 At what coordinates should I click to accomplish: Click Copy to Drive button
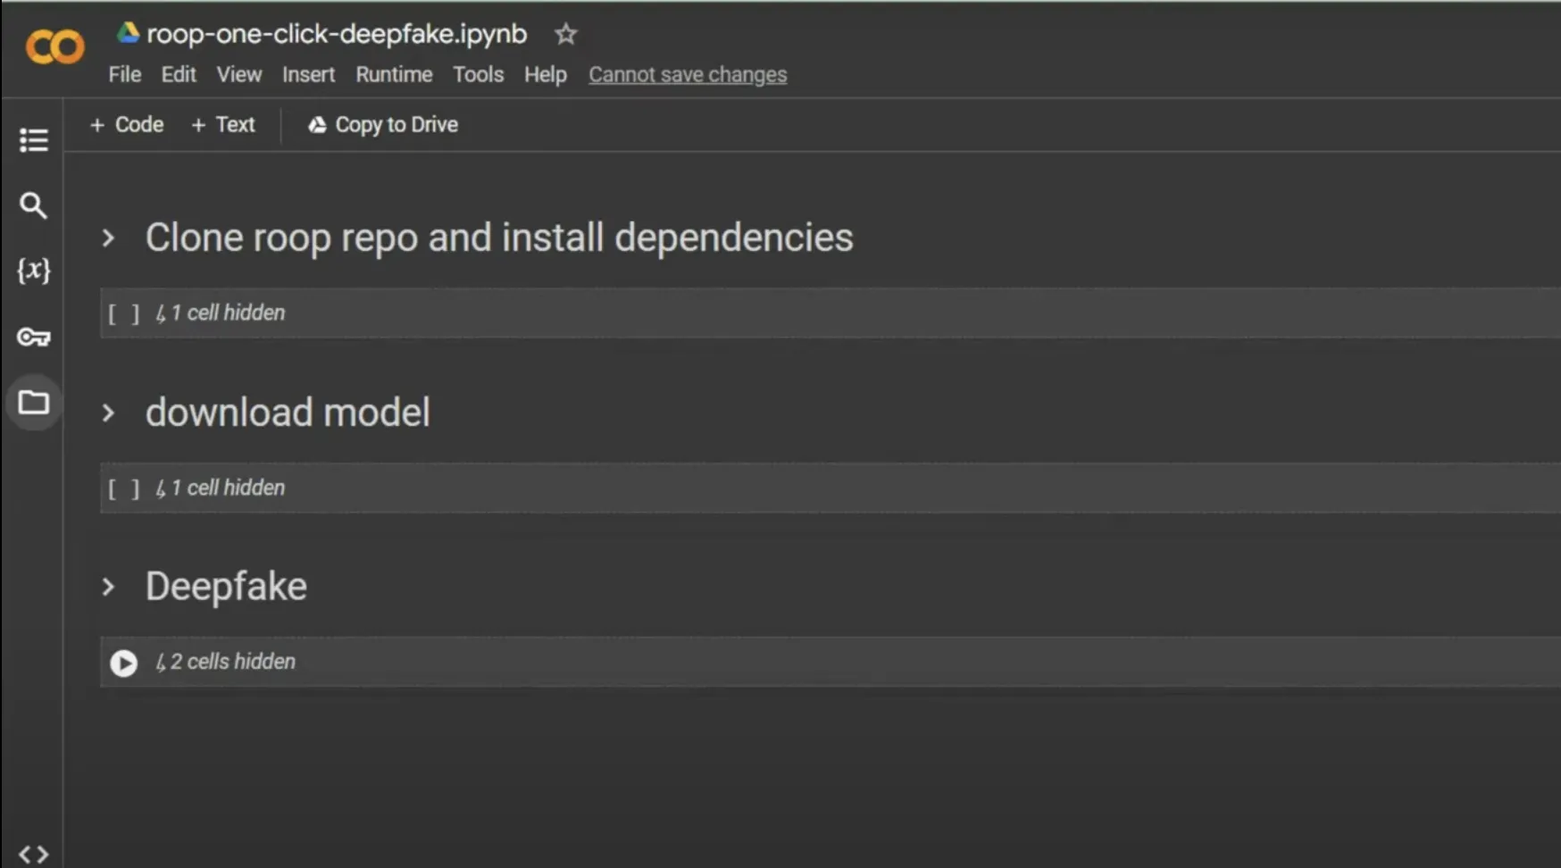click(x=383, y=124)
